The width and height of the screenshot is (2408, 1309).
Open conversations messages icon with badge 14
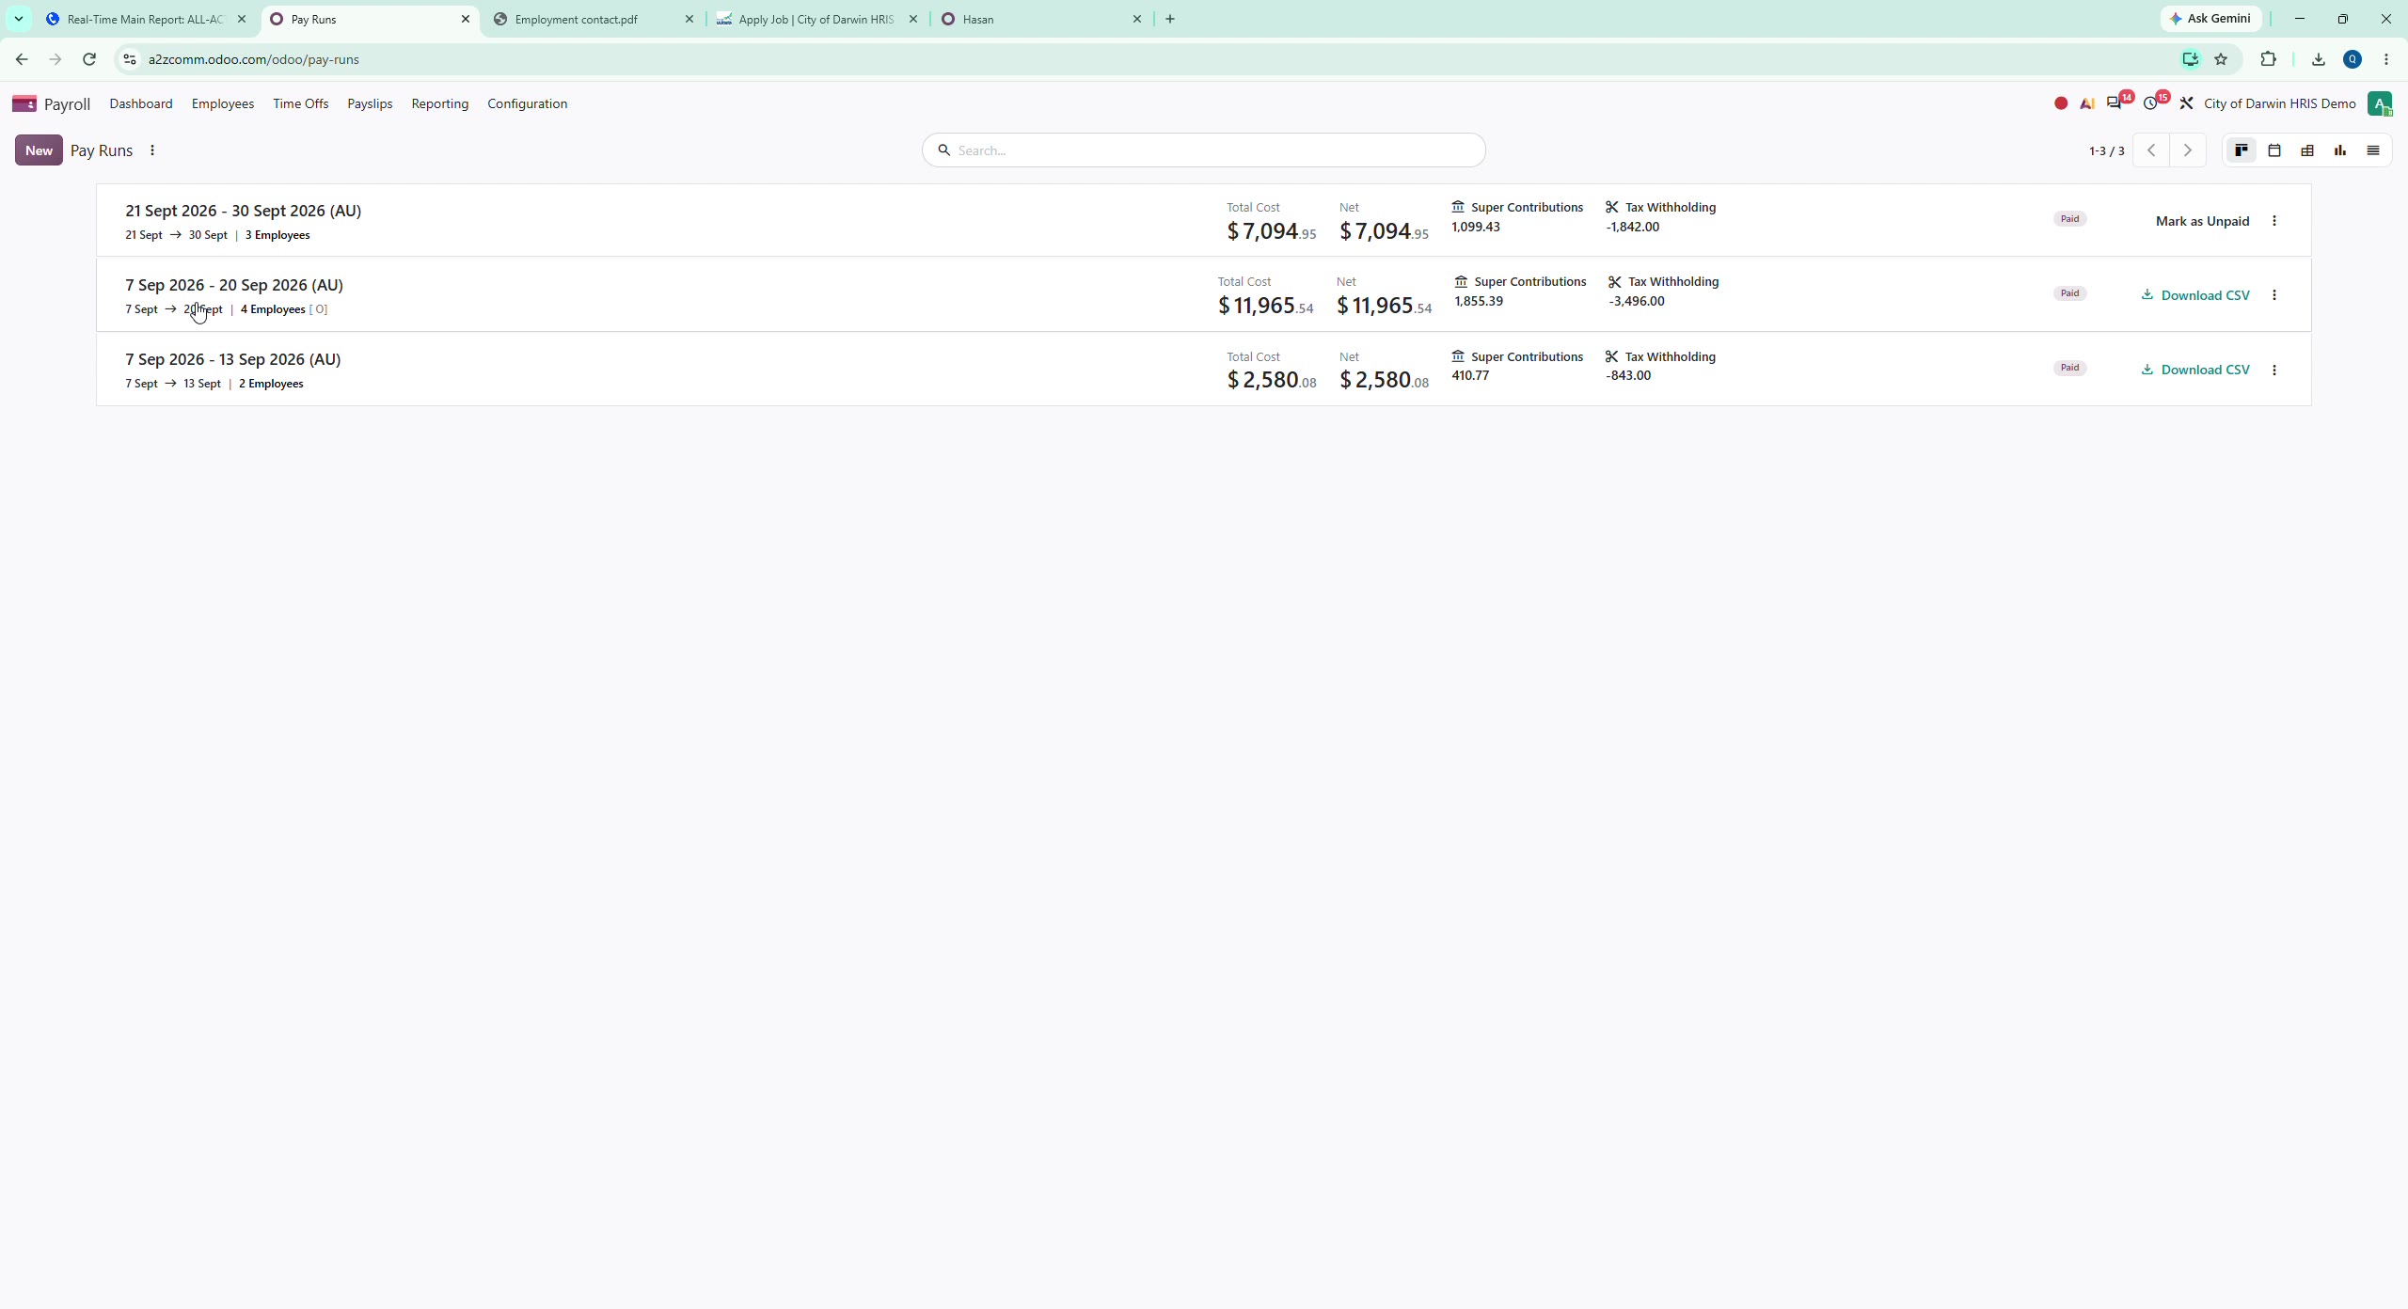[x=2115, y=103]
